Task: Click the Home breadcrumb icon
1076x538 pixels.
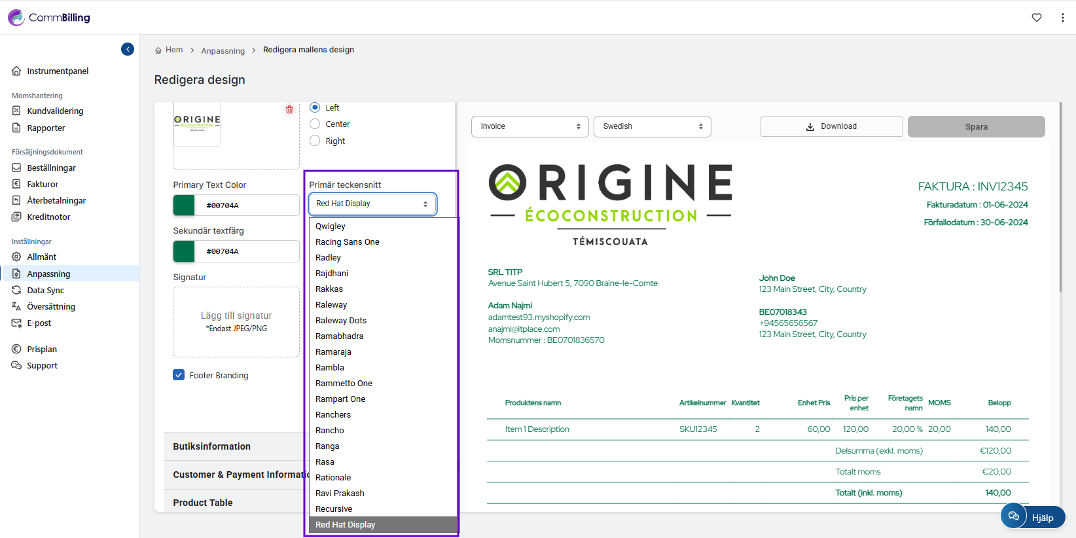Action: coord(158,50)
